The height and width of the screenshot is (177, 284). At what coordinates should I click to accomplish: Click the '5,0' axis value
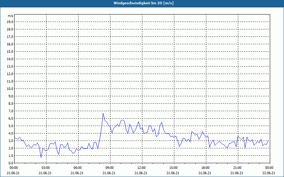coord(11,126)
